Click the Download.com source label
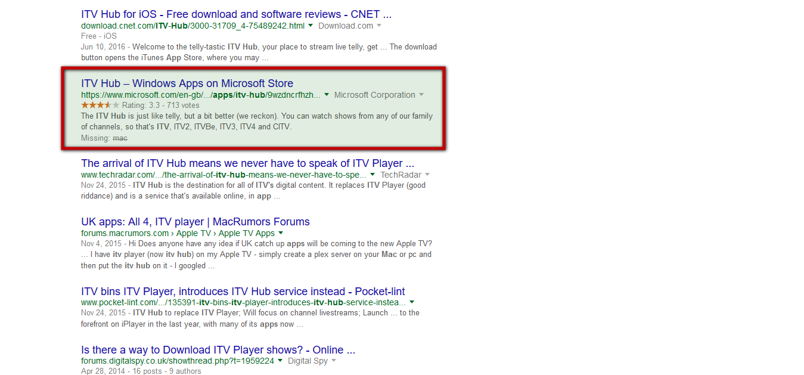Viewport: 804px width, 375px height. point(346,26)
